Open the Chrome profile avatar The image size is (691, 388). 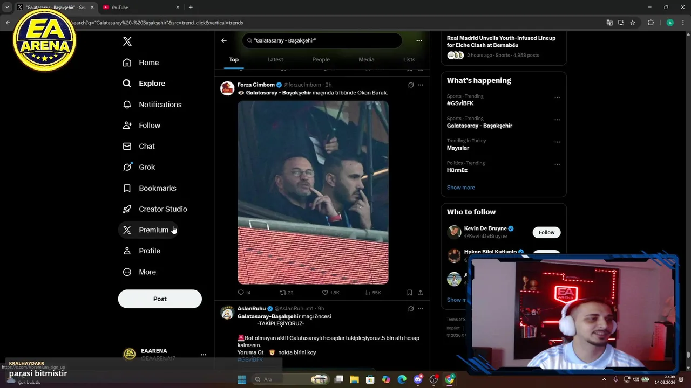point(670,23)
